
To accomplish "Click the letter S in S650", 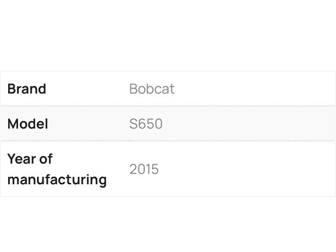I will [133, 124].
